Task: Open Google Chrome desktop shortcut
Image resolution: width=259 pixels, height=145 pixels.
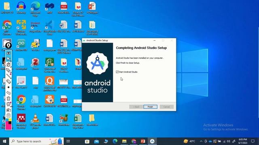Action: pos(21,102)
